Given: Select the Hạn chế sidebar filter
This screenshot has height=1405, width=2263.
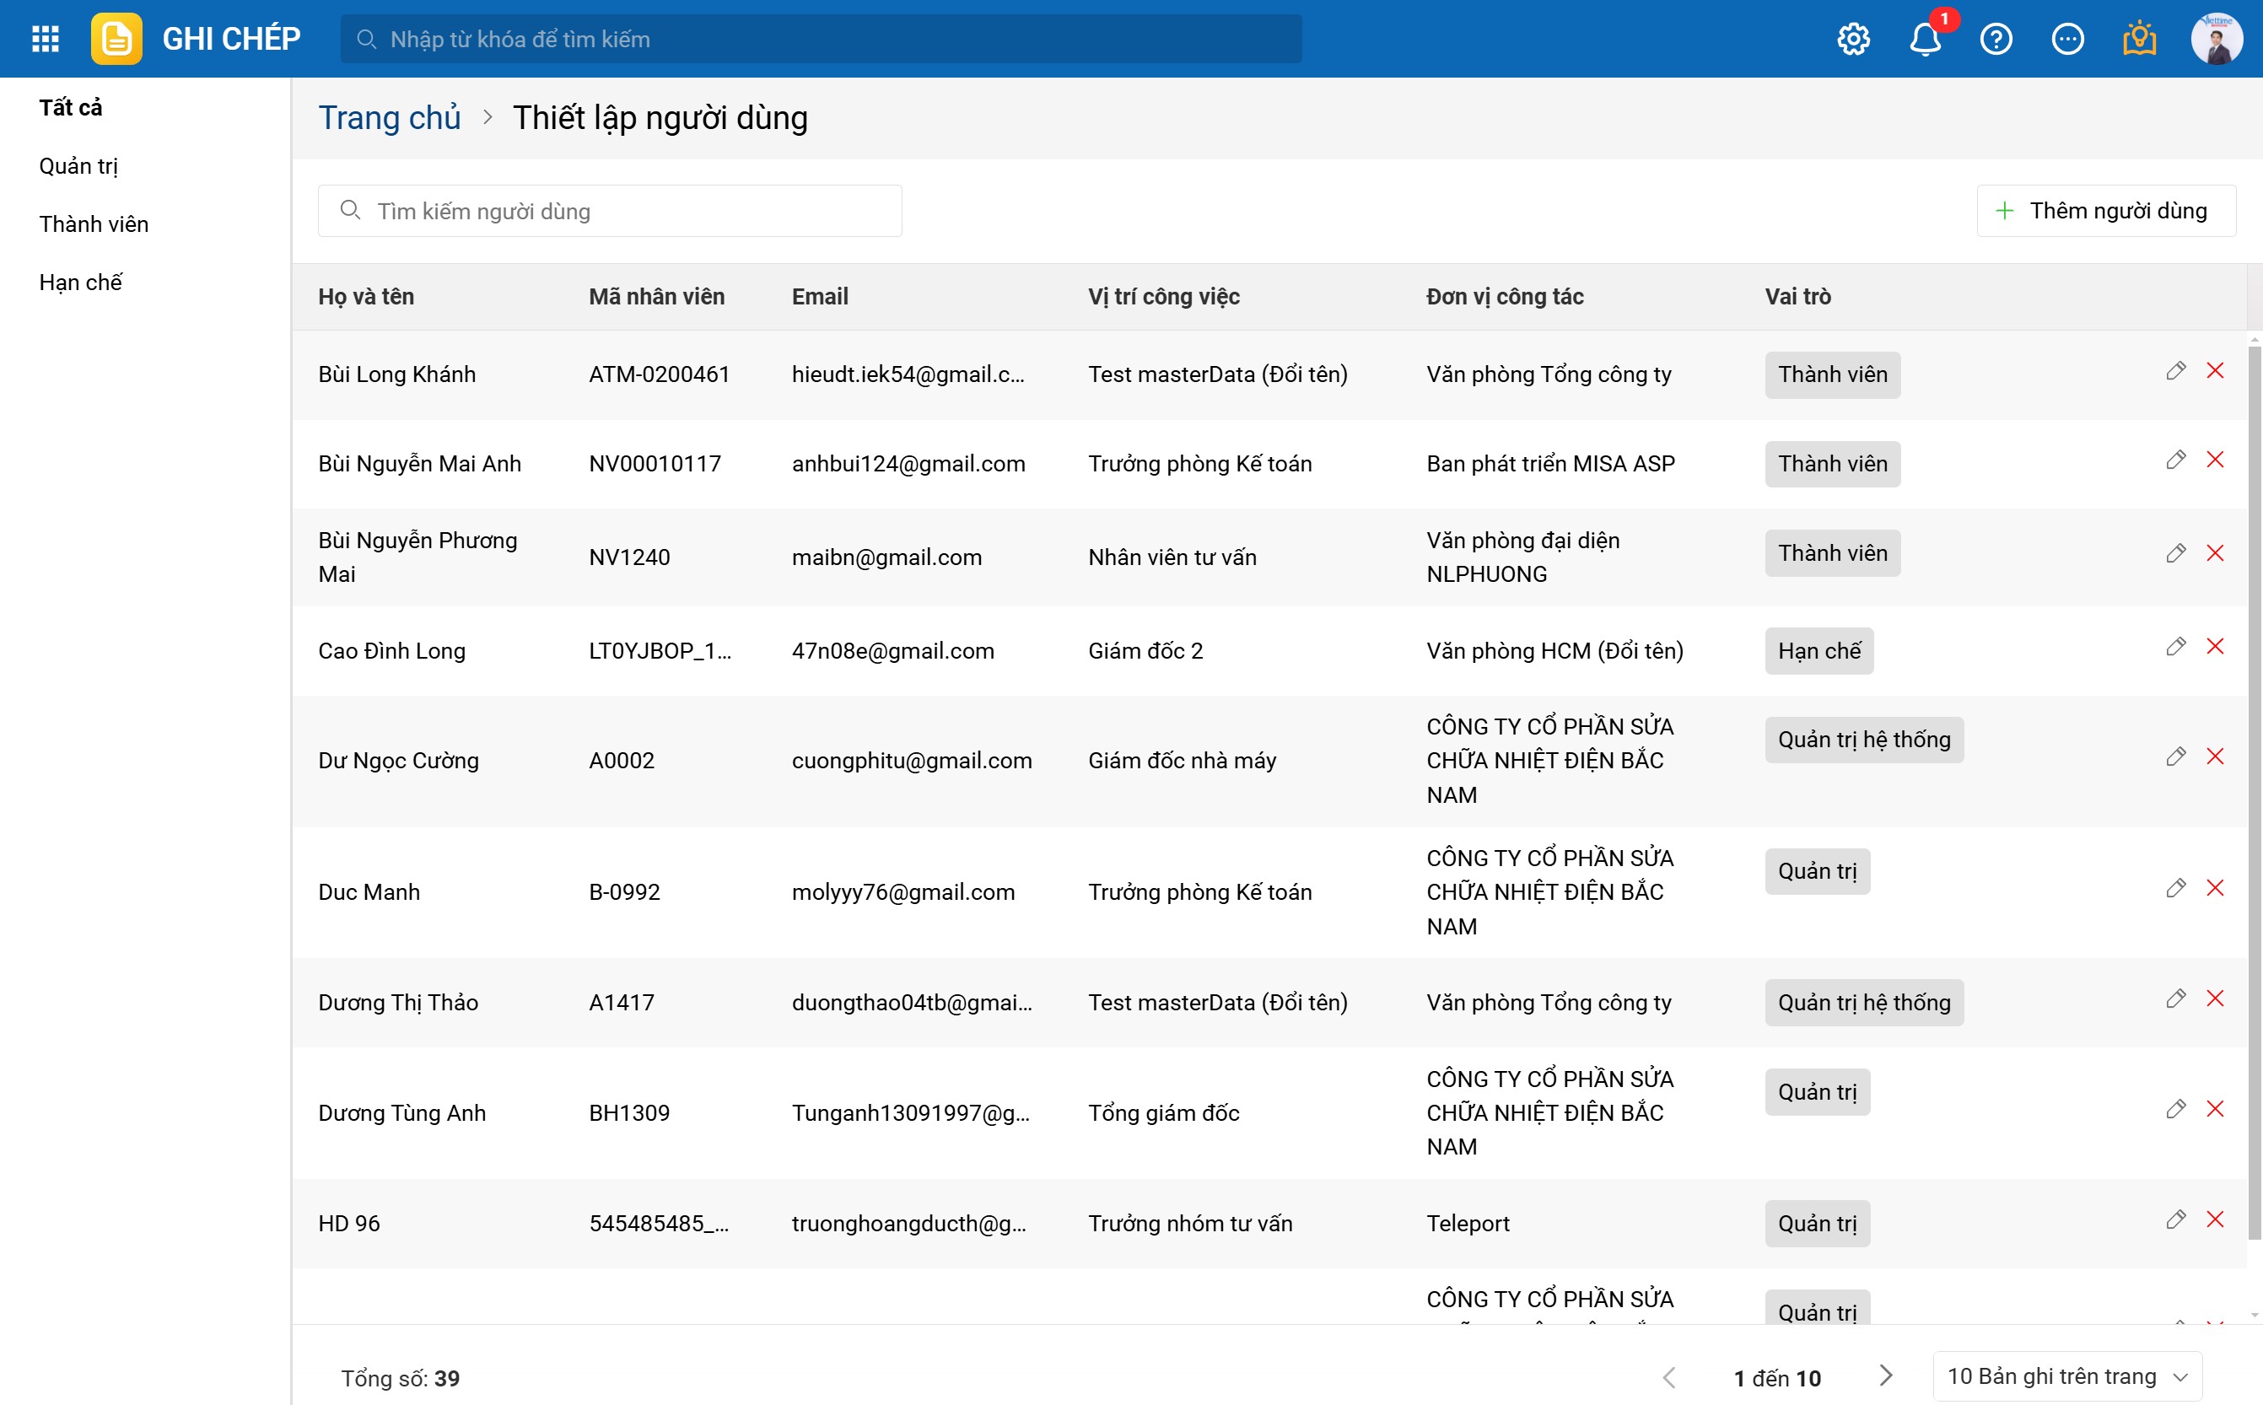Looking at the screenshot, I should [80, 283].
